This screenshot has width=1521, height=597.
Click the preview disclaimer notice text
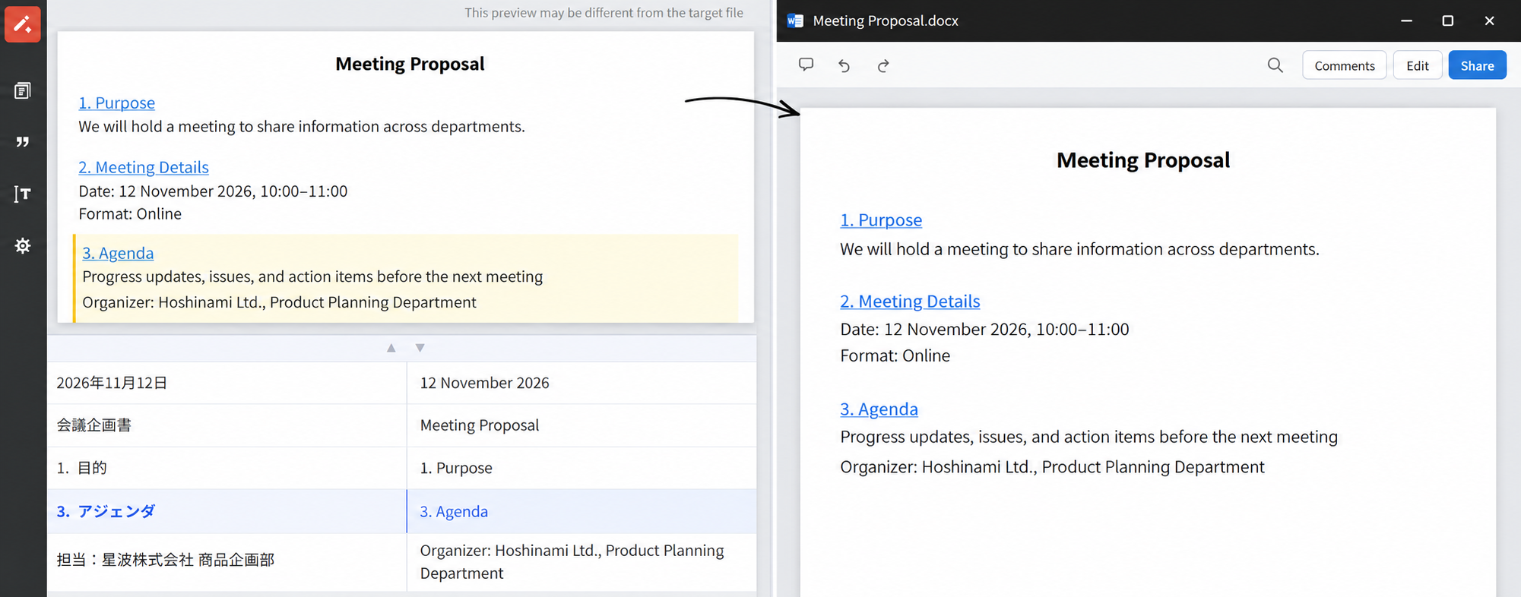click(604, 13)
